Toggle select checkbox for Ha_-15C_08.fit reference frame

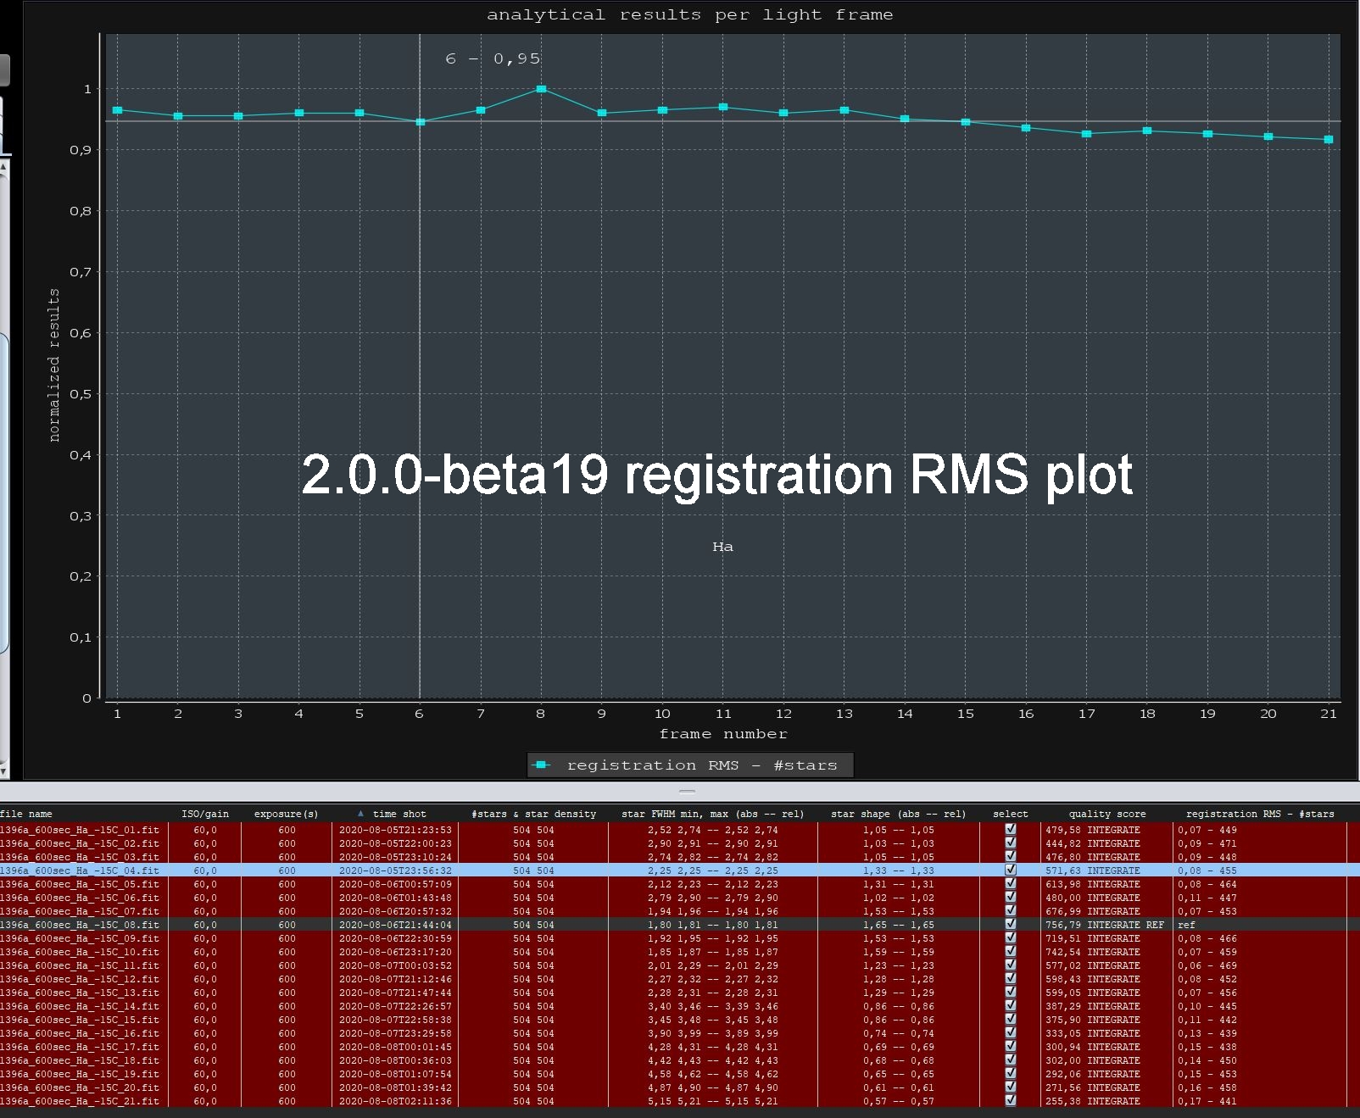pyautogui.click(x=1010, y=924)
